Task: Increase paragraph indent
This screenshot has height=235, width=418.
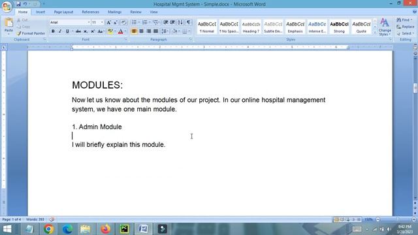Action: (172, 22)
